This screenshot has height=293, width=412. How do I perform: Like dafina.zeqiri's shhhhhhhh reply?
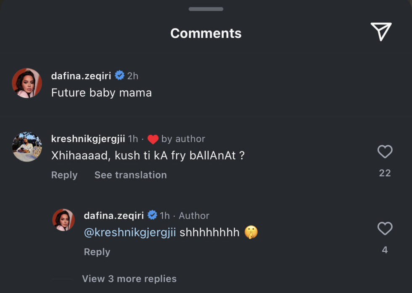pyautogui.click(x=385, y=229)
